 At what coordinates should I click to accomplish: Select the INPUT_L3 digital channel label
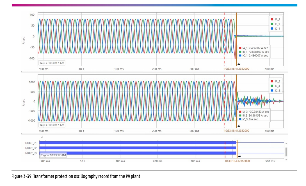click(x=31, y=153)
